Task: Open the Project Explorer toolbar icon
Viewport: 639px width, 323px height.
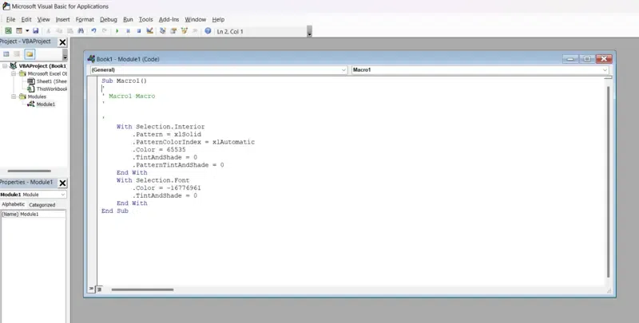Action: 163,31
